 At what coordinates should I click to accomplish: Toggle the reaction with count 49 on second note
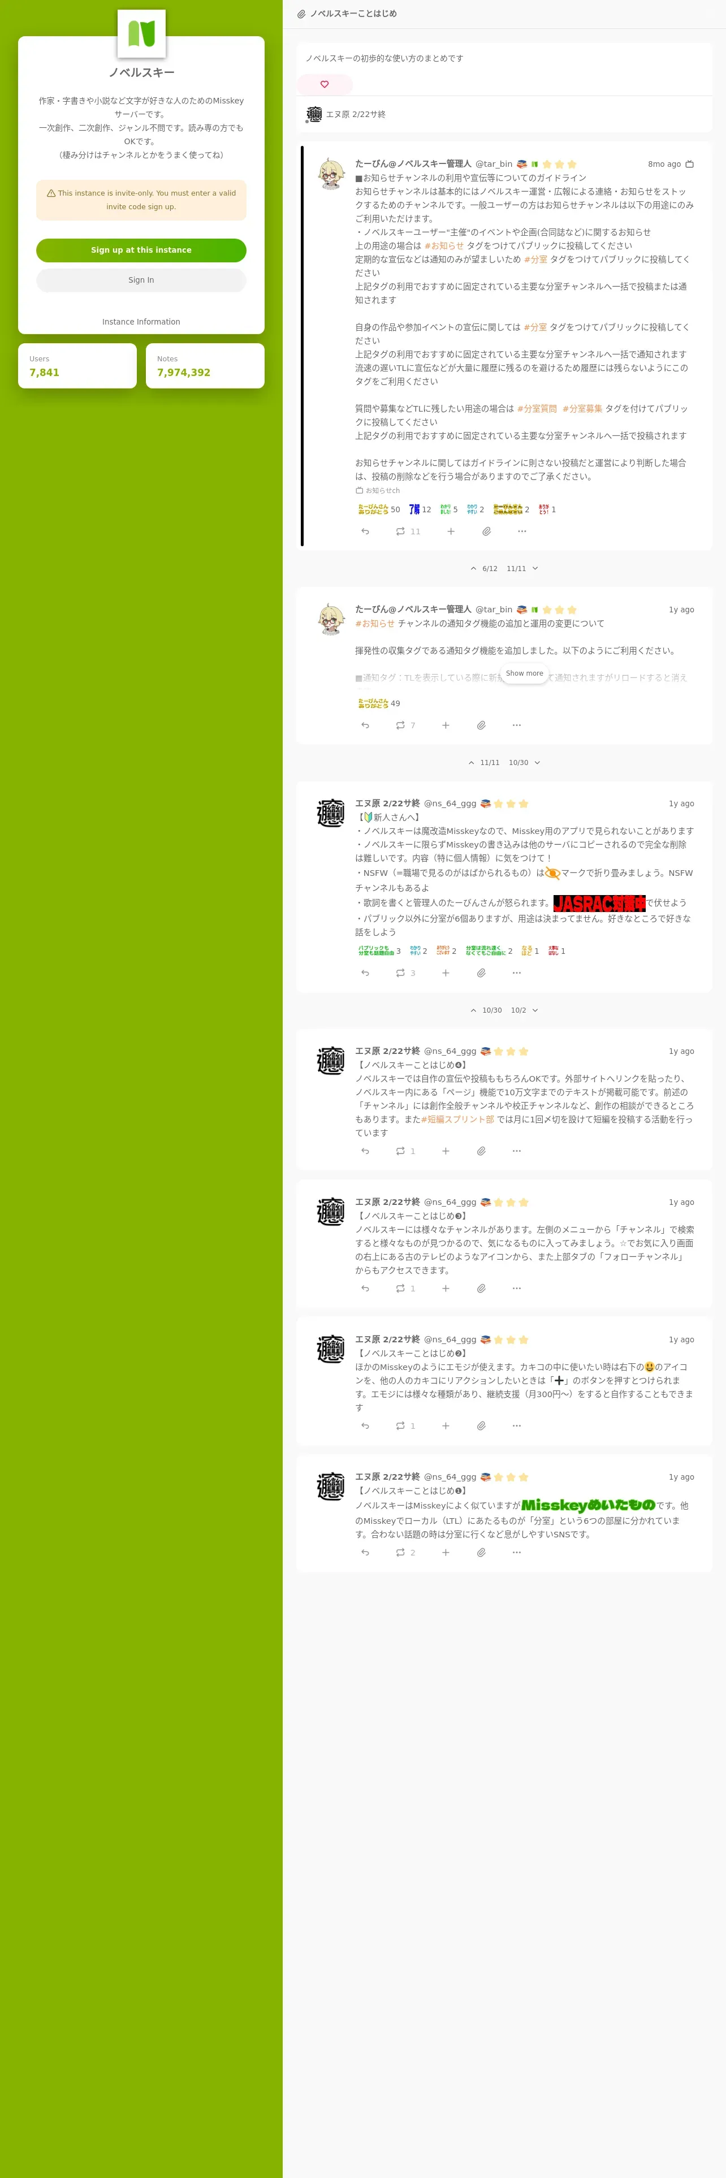pos(379,703)
